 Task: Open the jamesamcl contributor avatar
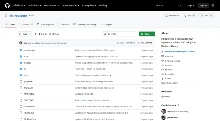click(164, 117)
